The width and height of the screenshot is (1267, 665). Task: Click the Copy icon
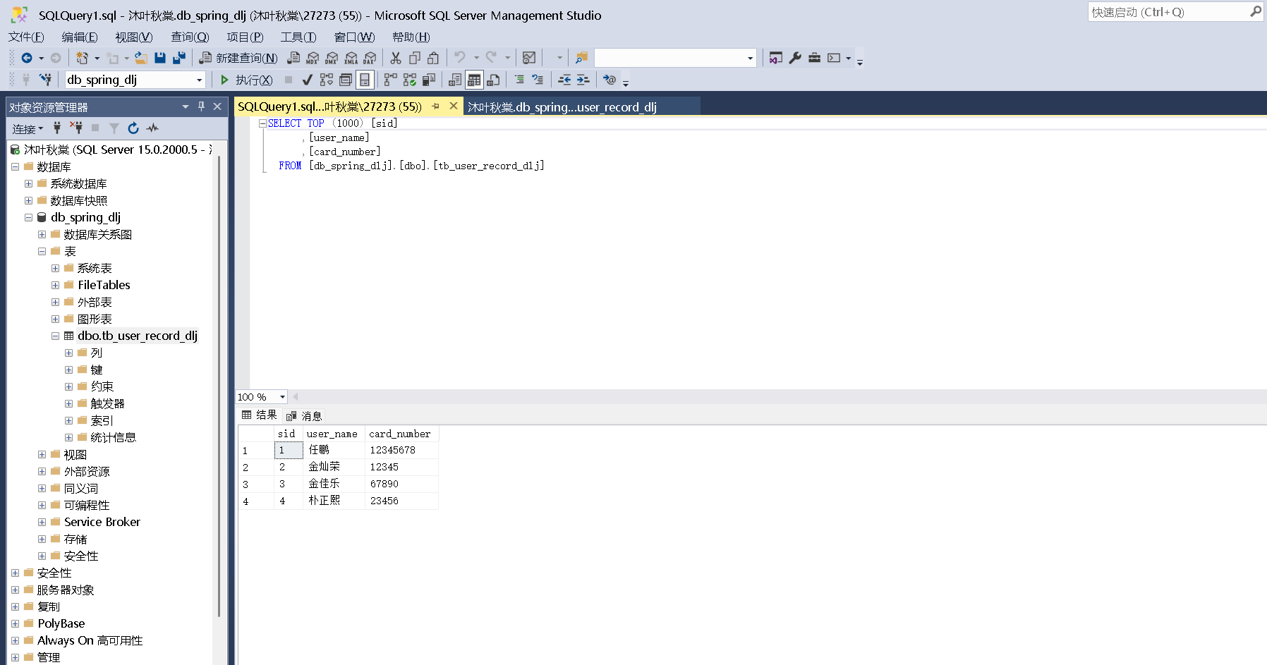[x=415, y=58]
